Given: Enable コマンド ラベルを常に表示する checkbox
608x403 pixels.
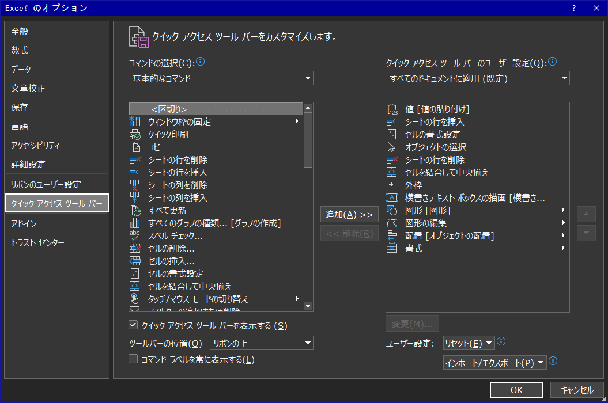Looking at the screenshot, I should click(133, 359).
